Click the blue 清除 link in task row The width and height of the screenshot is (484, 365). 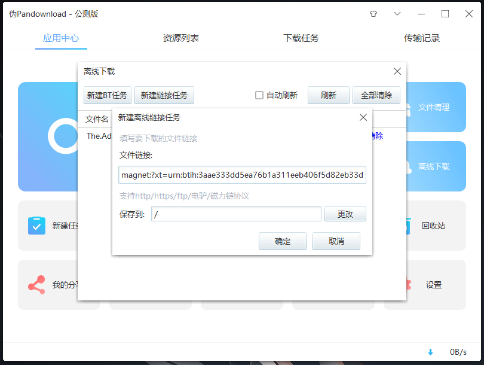click(378, 136)
